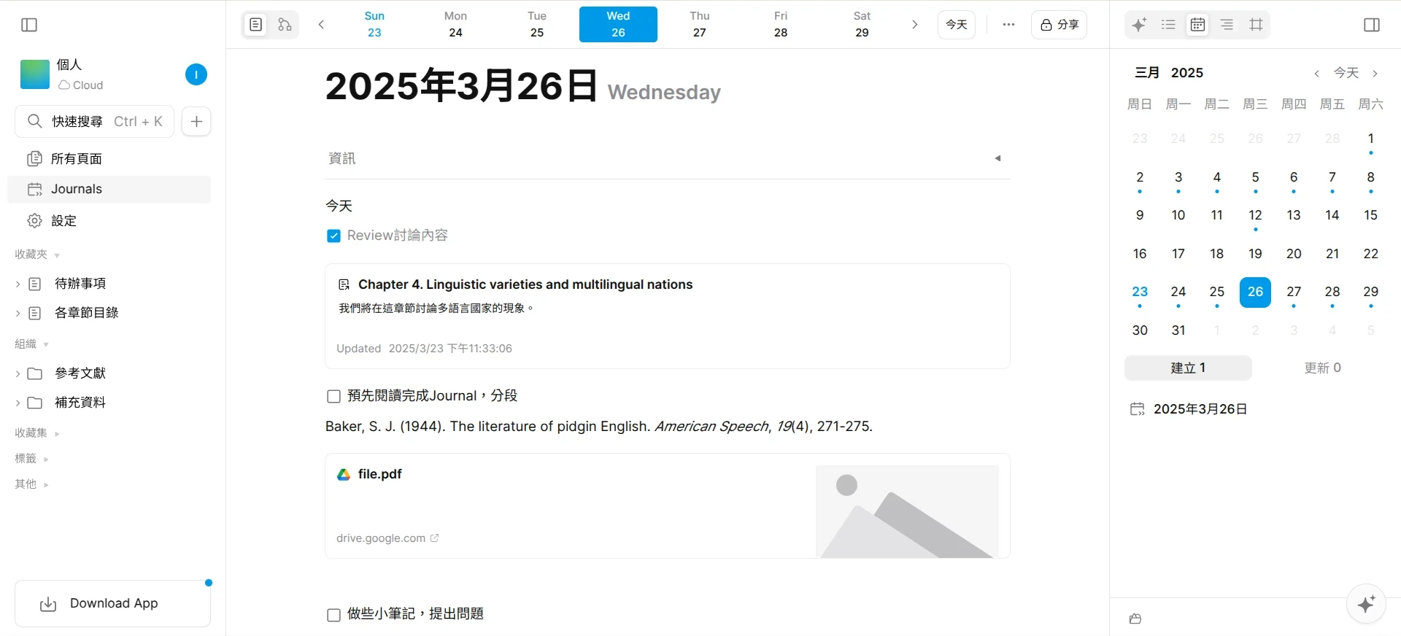This screenshot has width=1401, height=636.
Task: Expand the 參考文獻 folder
Action: click(18, 373)
